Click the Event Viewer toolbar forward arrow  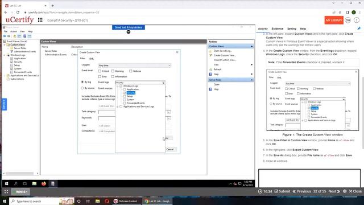(x=9, y=36)
